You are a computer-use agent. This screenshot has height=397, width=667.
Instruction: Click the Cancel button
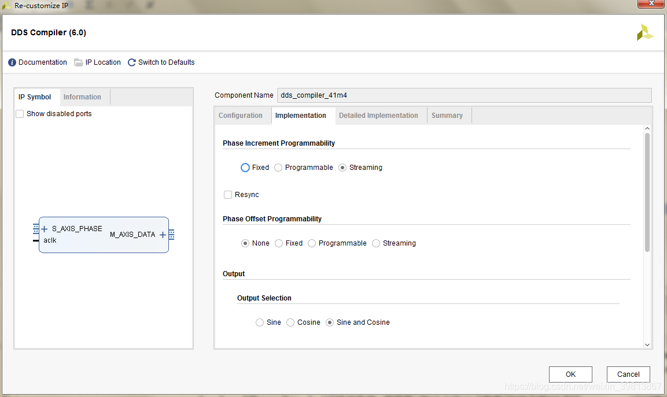click(x=628, y=374)
